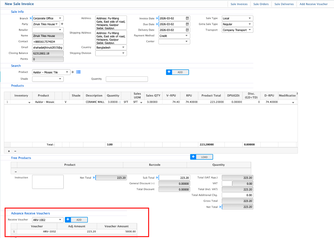This screenshot has width=334, height=238.
Task: Open the Add Receive Voucher link
Action: (x=313, y=4)
